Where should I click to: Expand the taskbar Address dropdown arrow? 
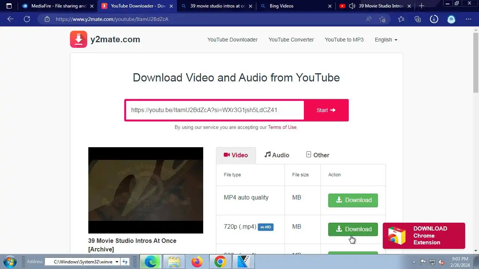click(117, 262)
